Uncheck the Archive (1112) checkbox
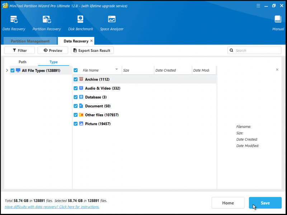Image resolution: width=287 pixels, height=215 pixels. [76, 79]
